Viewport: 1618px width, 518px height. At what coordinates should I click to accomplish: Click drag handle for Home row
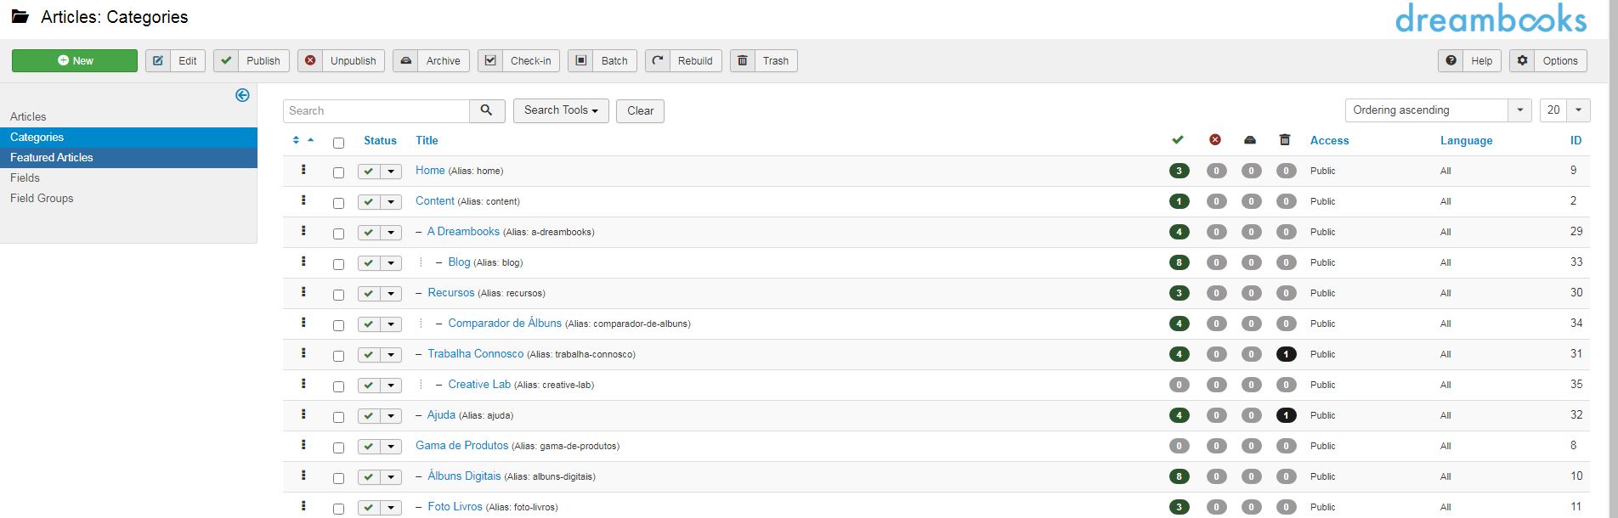coord(303,170)
